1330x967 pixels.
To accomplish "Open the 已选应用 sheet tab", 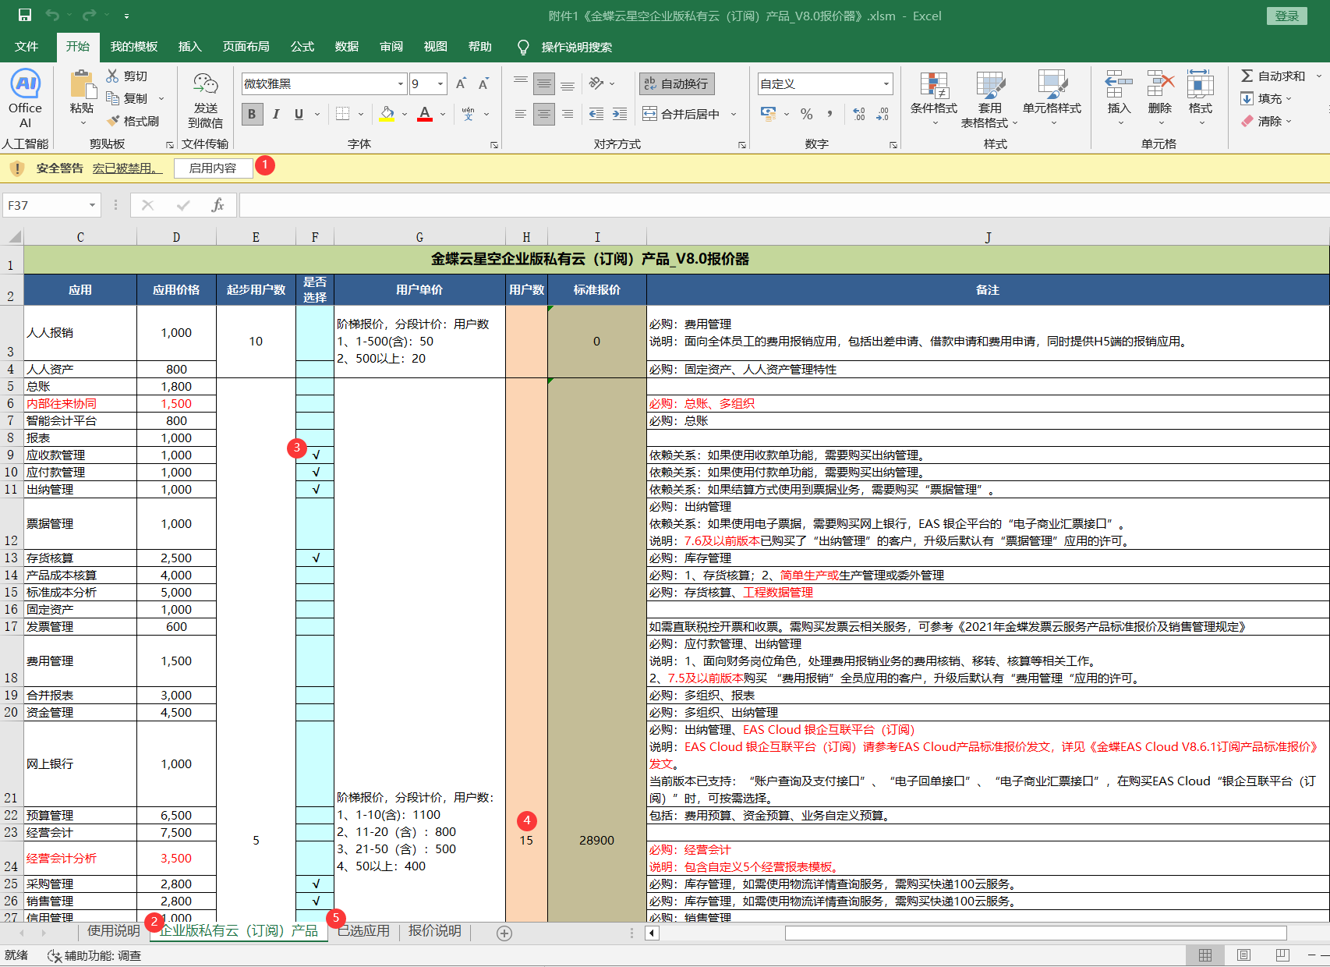I will [365, 931].
